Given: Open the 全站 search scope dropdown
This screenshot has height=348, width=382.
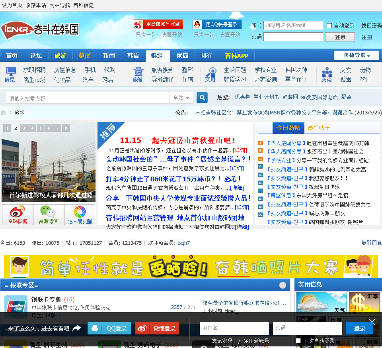Looking at the screenshot, I should pyautogui.click(x=181, y=98).
